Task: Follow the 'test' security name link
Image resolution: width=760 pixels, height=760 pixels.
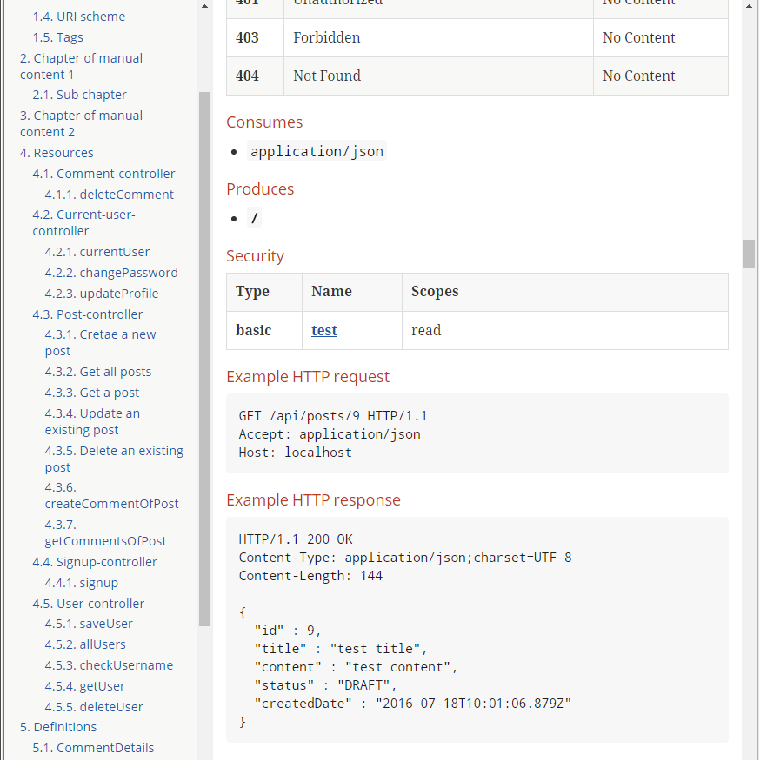Action: (x=324, y=331)
